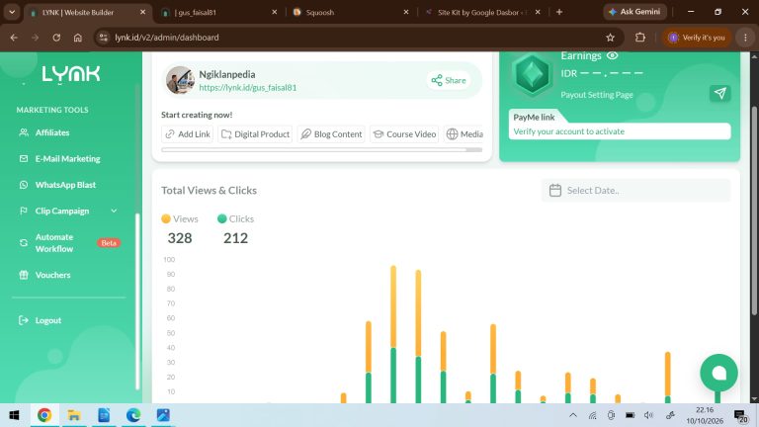This screenshot has height=427, width=759.
Task: Click the calendar icon in date field
Action: (555, 190)
